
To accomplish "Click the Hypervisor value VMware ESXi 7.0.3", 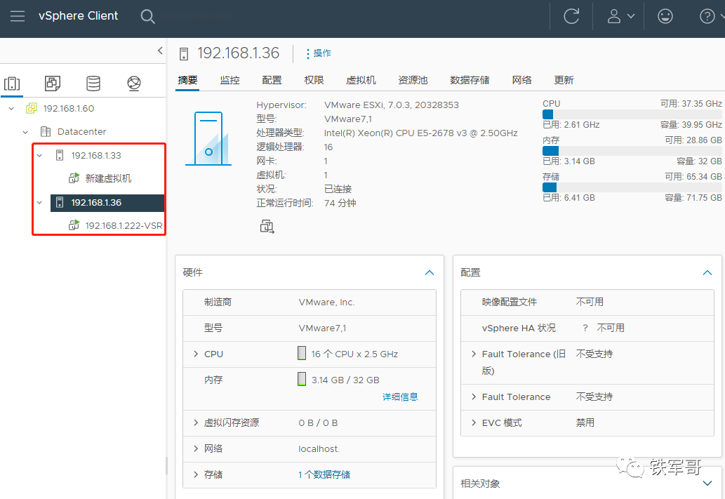I will (392, 105).
